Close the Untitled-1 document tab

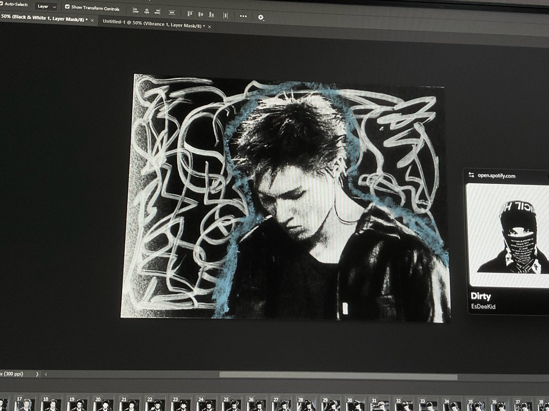point(210,27)
